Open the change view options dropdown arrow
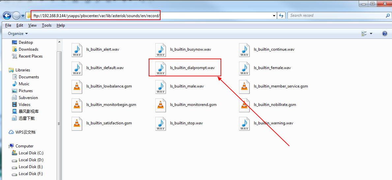This screenshot has height=180, width=392. point(371,34)
